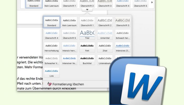Apply Überschrift 3 from ribbon gallery

point(105,3)
